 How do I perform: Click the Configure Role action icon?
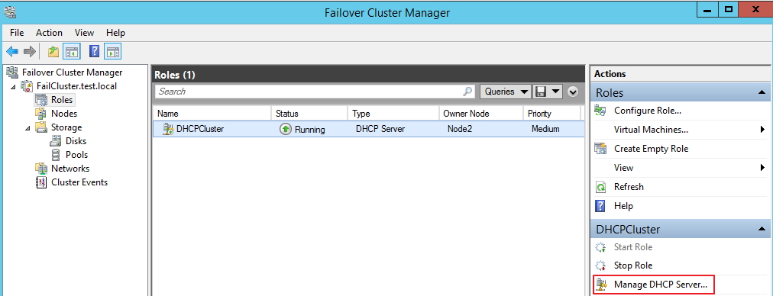click(x=600, y=111)
